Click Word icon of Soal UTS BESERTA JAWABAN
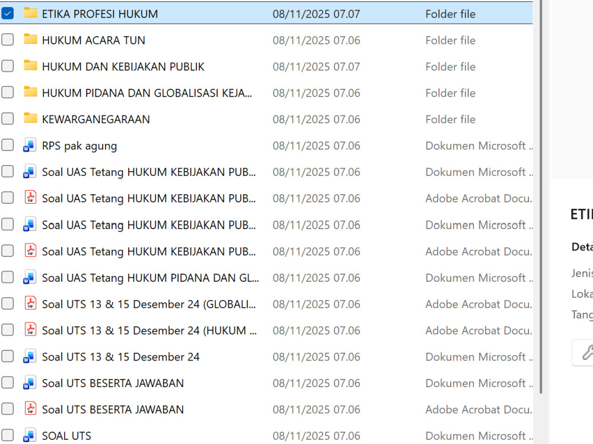This screenshot has height=444, width=593. tap(30, 383)
